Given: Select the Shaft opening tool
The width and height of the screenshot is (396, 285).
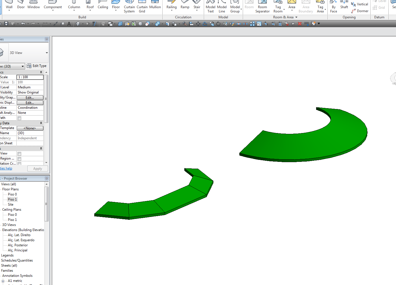Looking at the screenshot, I should tap(344, 5).
